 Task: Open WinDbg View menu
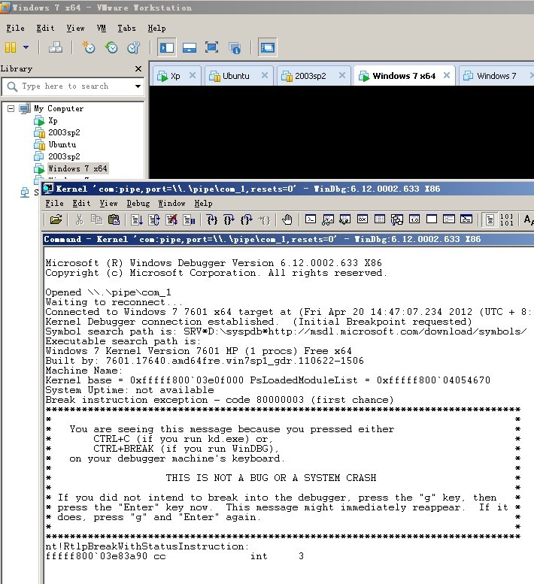tap(108, 204)
